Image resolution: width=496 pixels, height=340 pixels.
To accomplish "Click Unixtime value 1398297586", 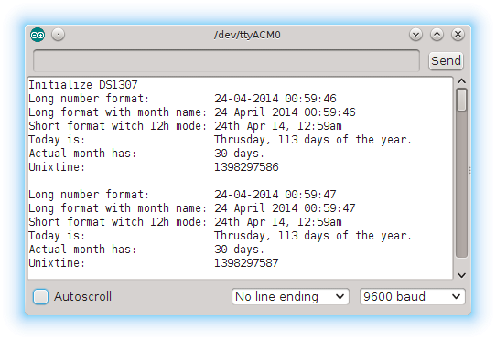I will pos(246,167).
